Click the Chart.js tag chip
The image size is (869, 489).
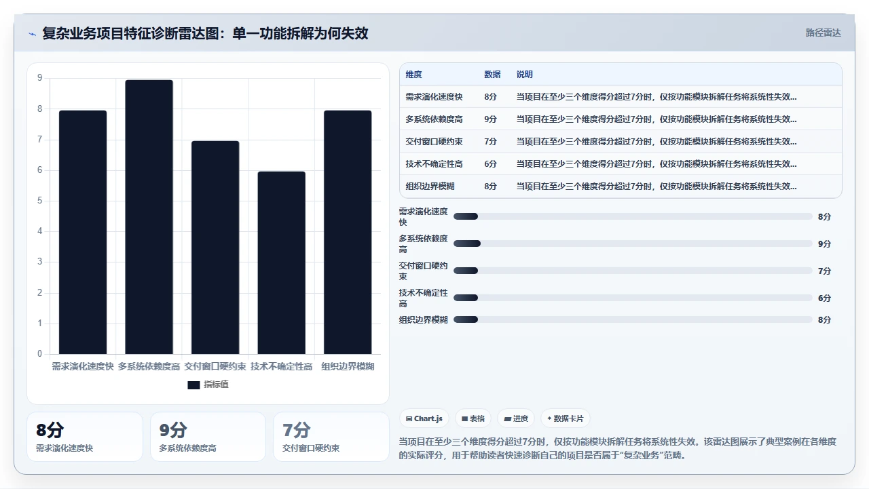424,418
